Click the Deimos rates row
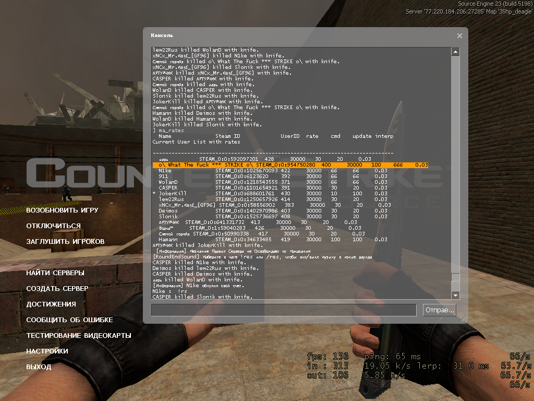The height and width of the screenshot is (401, 534). [273, 211]
